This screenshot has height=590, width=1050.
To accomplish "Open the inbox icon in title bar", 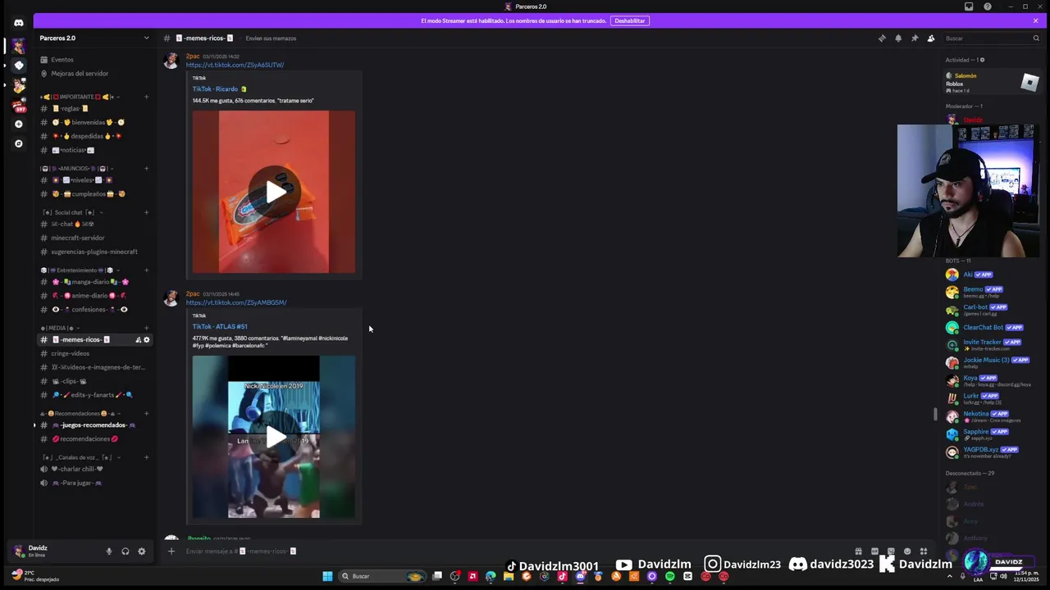I will click(x=969, y=7).
